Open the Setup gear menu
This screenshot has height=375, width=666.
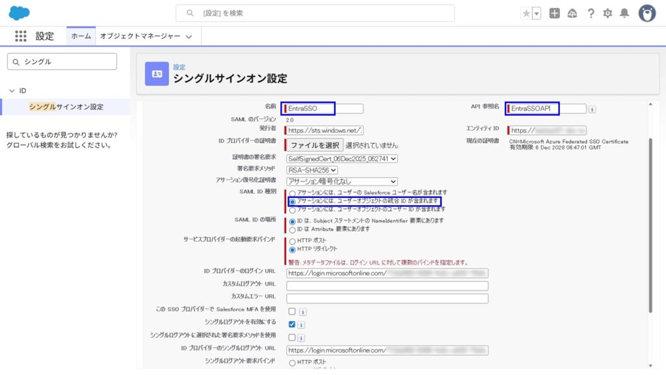(x=607, y=14)
